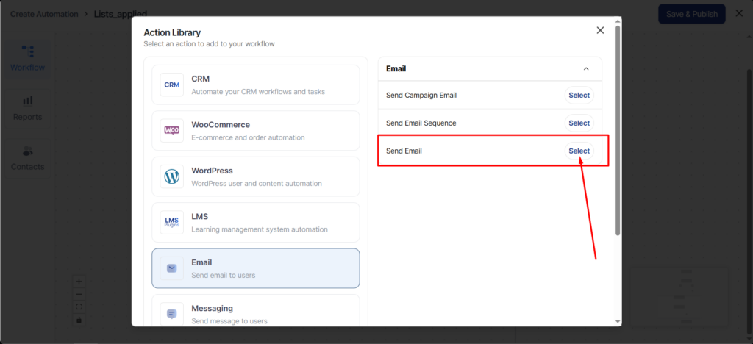The image size is (753, 344).
Task: Select the Send Email Sequence action
Action: point(579,123)
